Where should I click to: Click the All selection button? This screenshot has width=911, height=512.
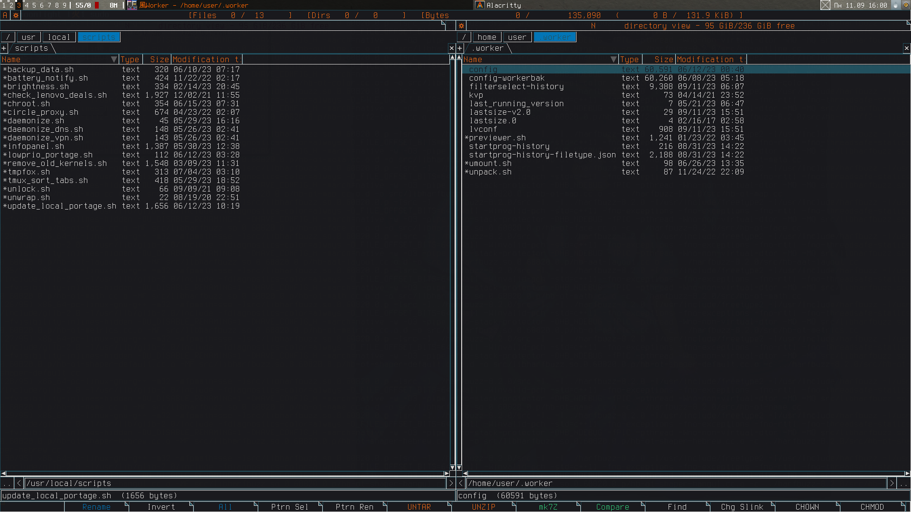click(226, 507)
